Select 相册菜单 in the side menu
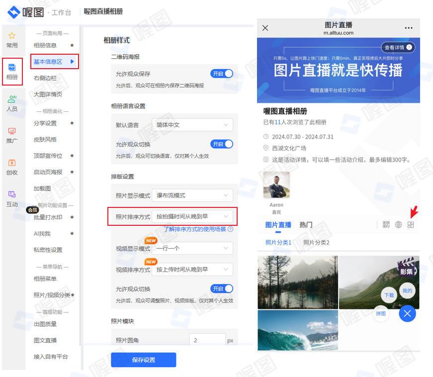The image size is (433, 377). click(x=45, y=279)
